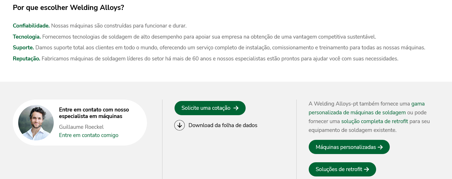Select the "Download da folha de dados" link
The width and height of the screenshot is (452, 179).
pyautogui.click(x=223, y=125)
